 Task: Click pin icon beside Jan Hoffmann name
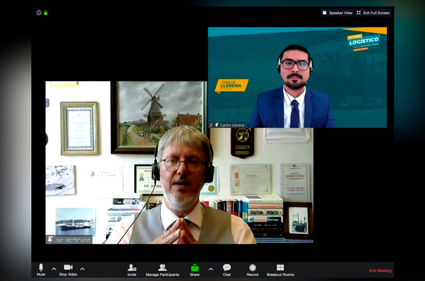tap(50, 240)
